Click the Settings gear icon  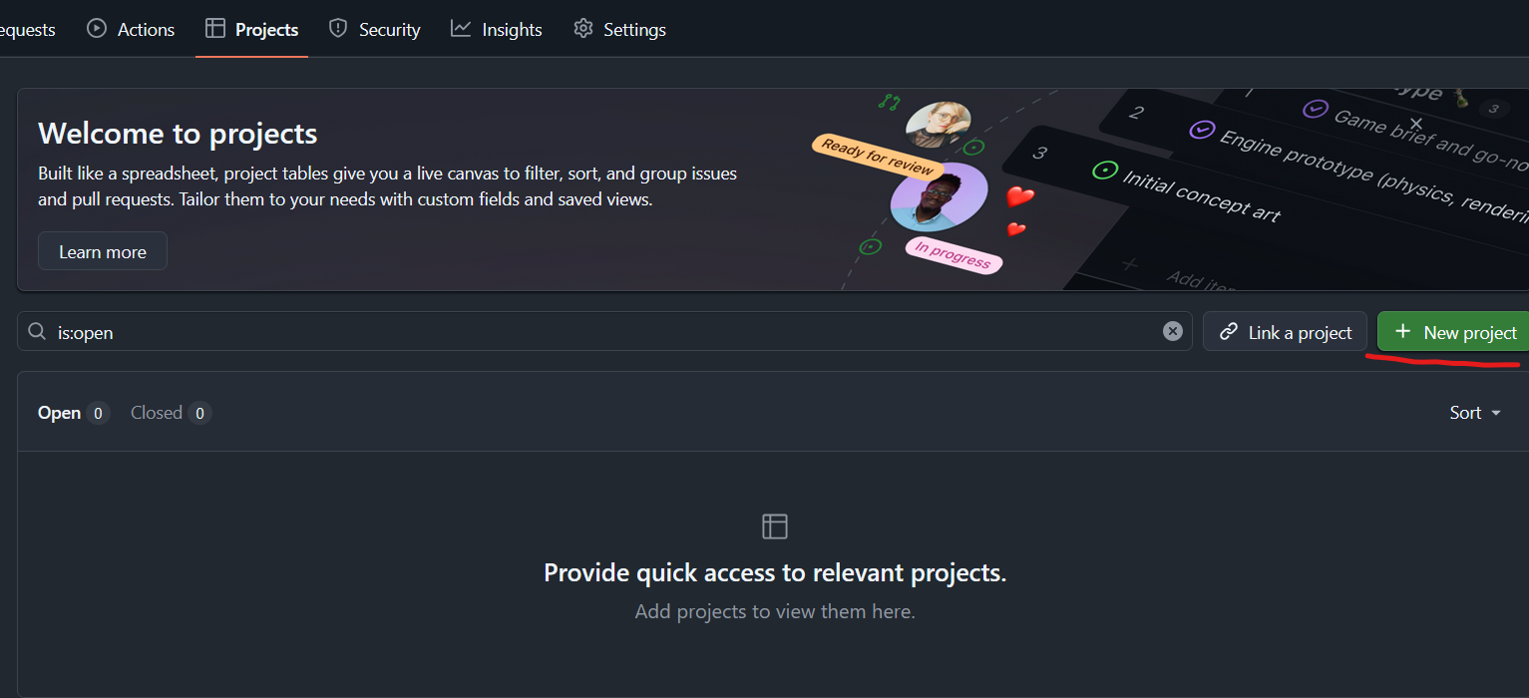(x=583, y=29)
